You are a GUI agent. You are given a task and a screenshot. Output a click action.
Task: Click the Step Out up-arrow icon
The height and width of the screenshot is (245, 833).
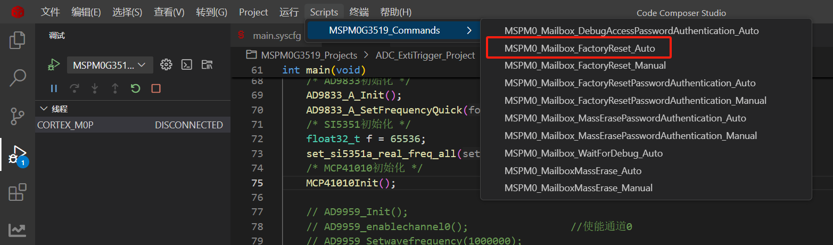click(115, 88)
